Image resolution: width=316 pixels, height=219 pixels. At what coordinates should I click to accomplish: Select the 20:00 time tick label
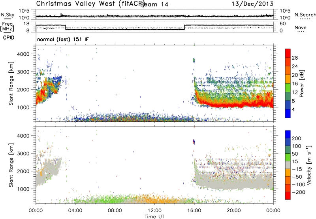tap(234, 211)
